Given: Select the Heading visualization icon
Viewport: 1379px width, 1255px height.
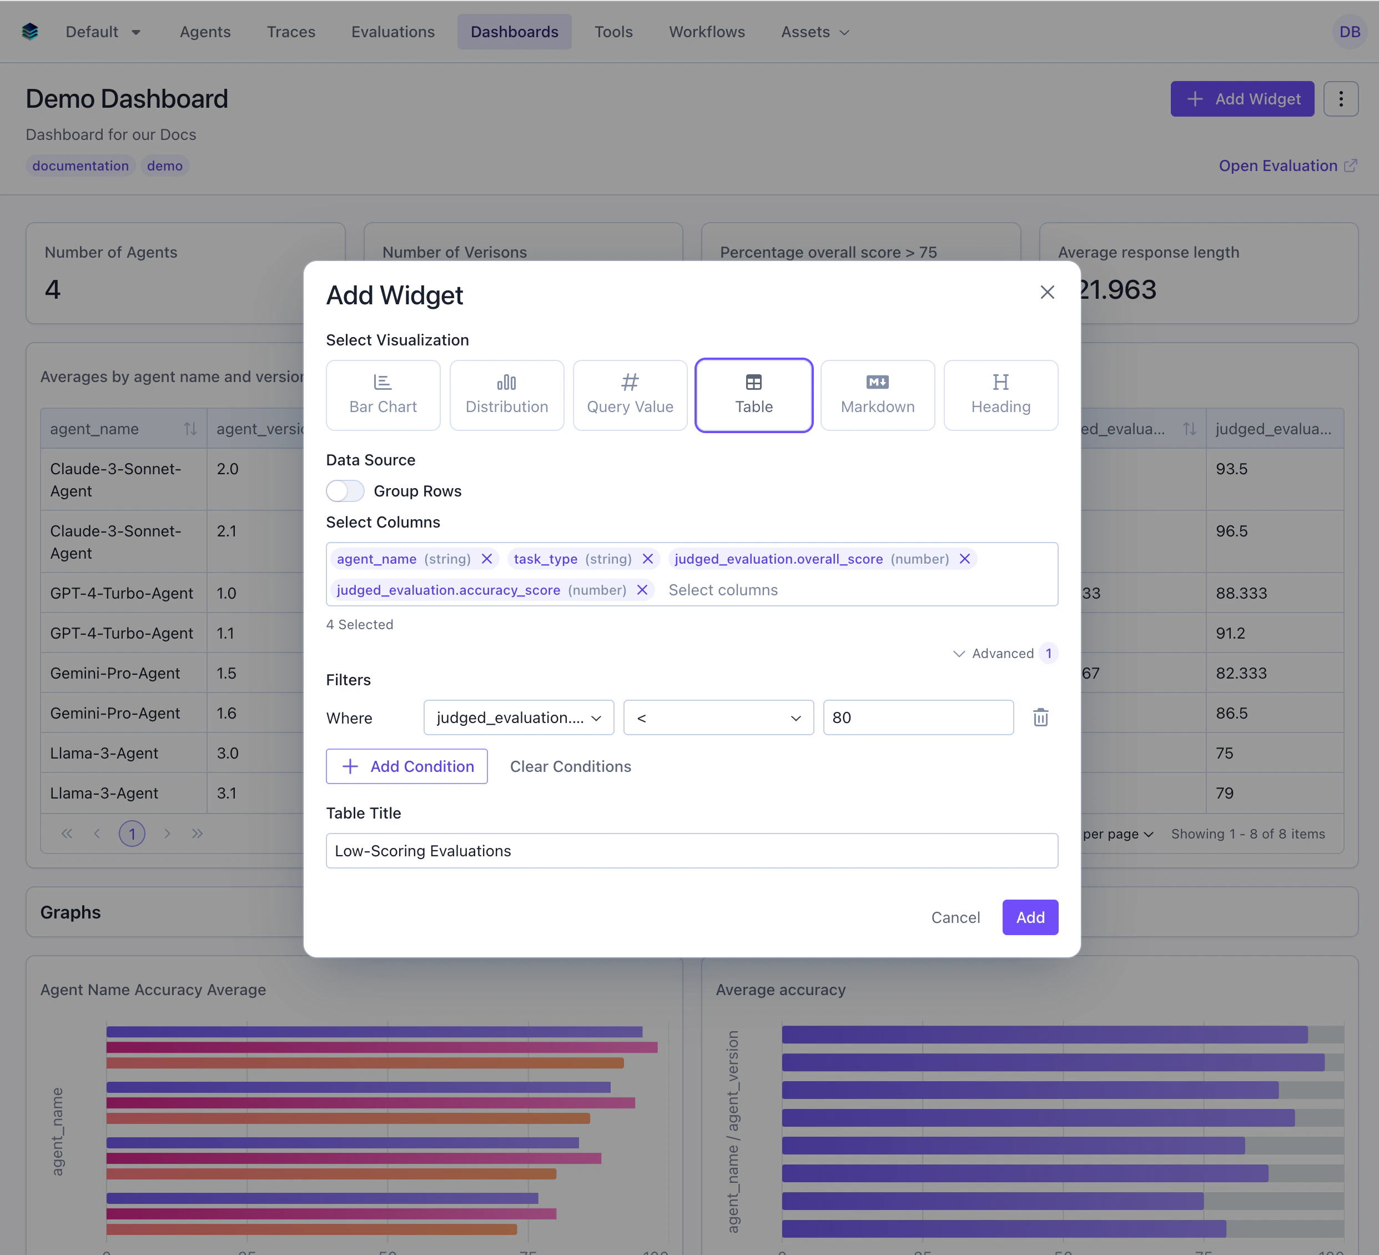Looking at the screenshot, I should 1000,382.
